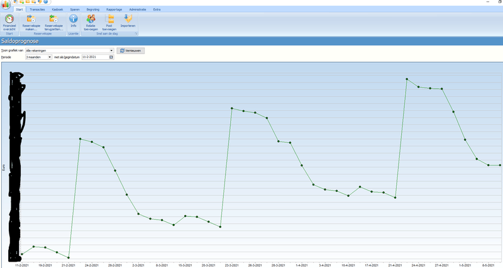Image resolution: width=503 pixels, height=268 pixels.
Task: Click the 24-2-2021 axis label
Action: tap(92, 265)
